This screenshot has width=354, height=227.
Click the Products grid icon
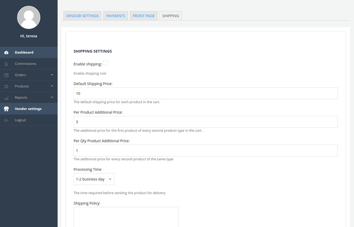[6, 86]
